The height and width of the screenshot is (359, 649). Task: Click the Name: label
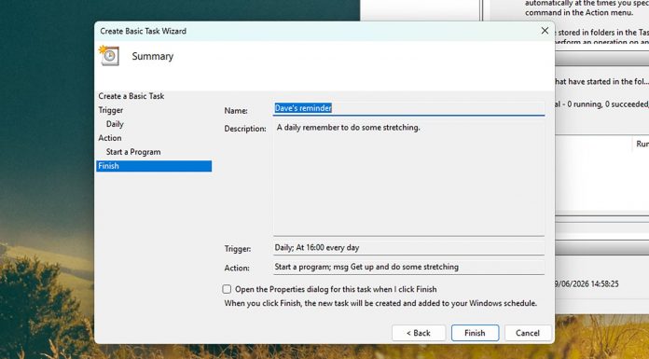[236, 111]
